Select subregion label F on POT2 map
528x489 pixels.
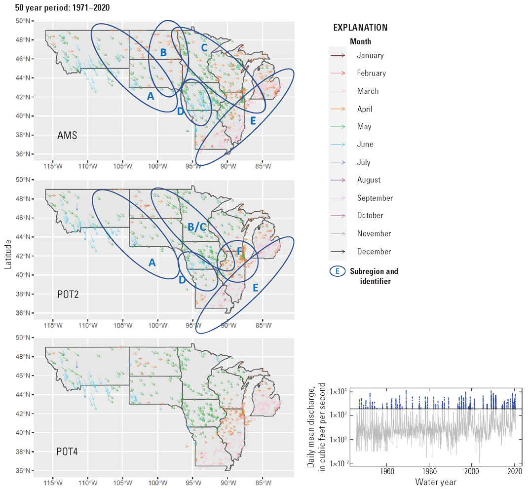240,252
